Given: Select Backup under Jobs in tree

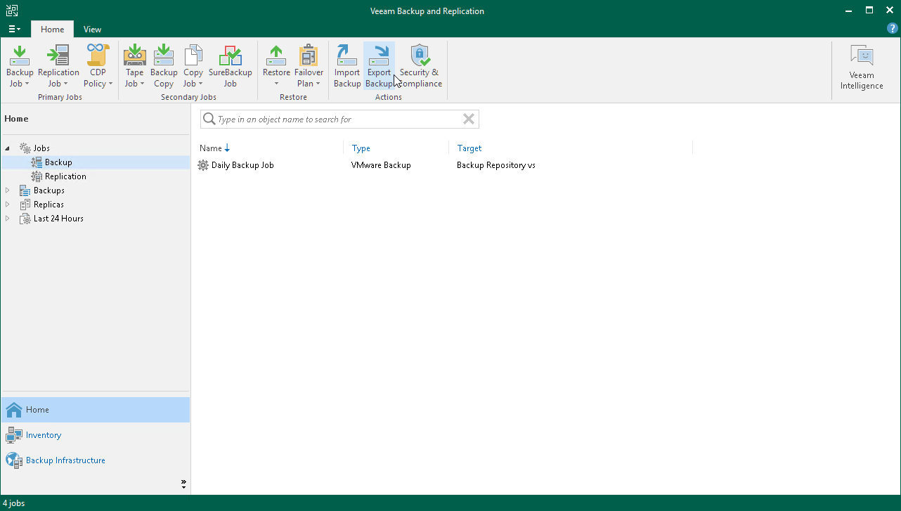Looking at the screenshot, I should point(58,162).
